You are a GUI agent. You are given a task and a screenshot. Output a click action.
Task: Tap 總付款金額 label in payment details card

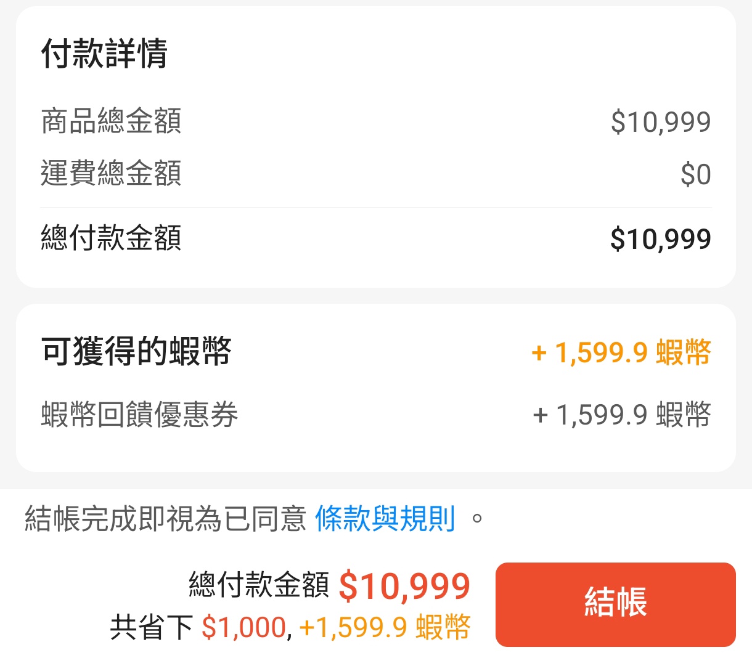[111, 238]
